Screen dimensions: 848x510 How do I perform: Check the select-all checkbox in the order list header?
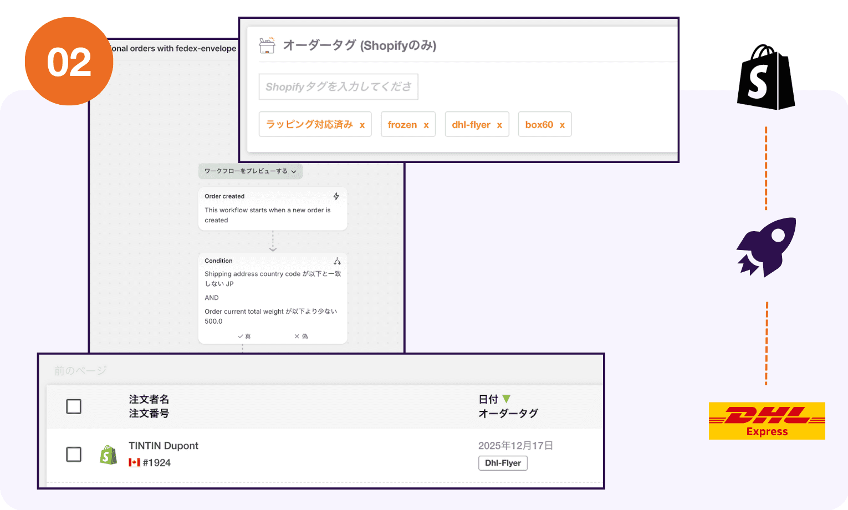coord(74,406)
